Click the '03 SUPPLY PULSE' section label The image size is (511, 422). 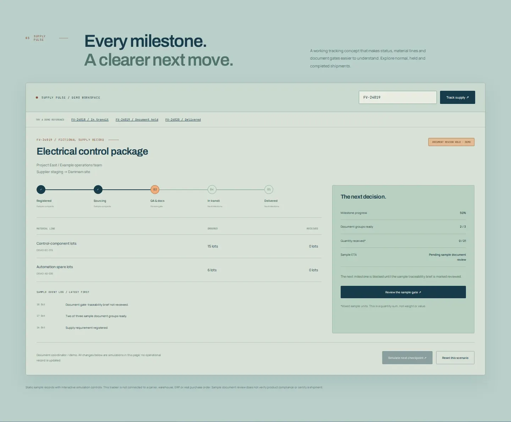point(36,38)
